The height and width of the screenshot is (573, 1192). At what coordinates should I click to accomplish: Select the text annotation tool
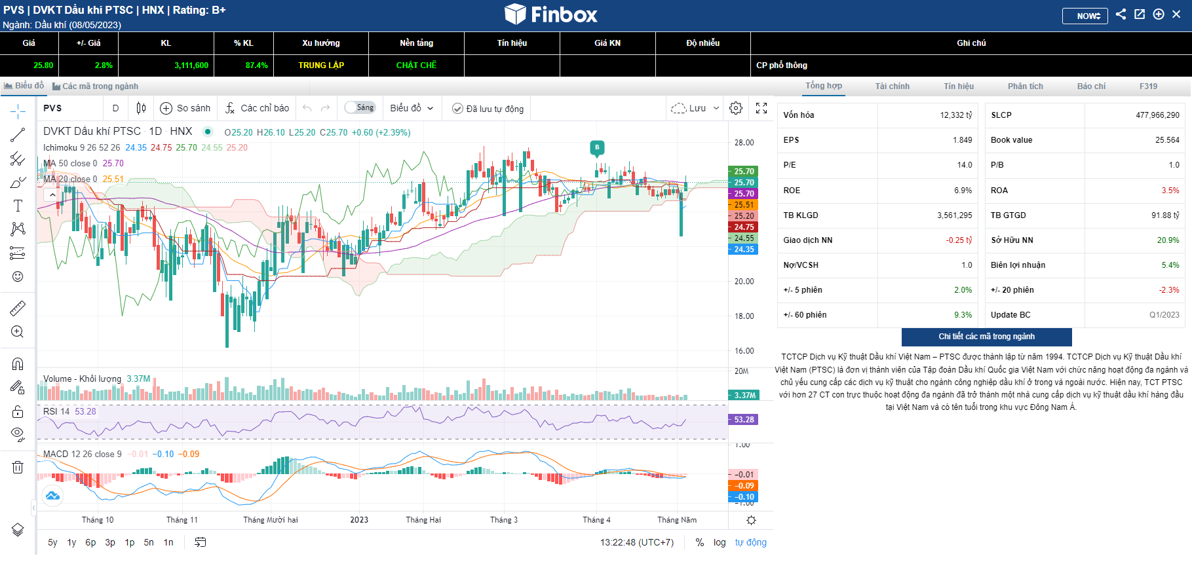click(x=18, y=206)
